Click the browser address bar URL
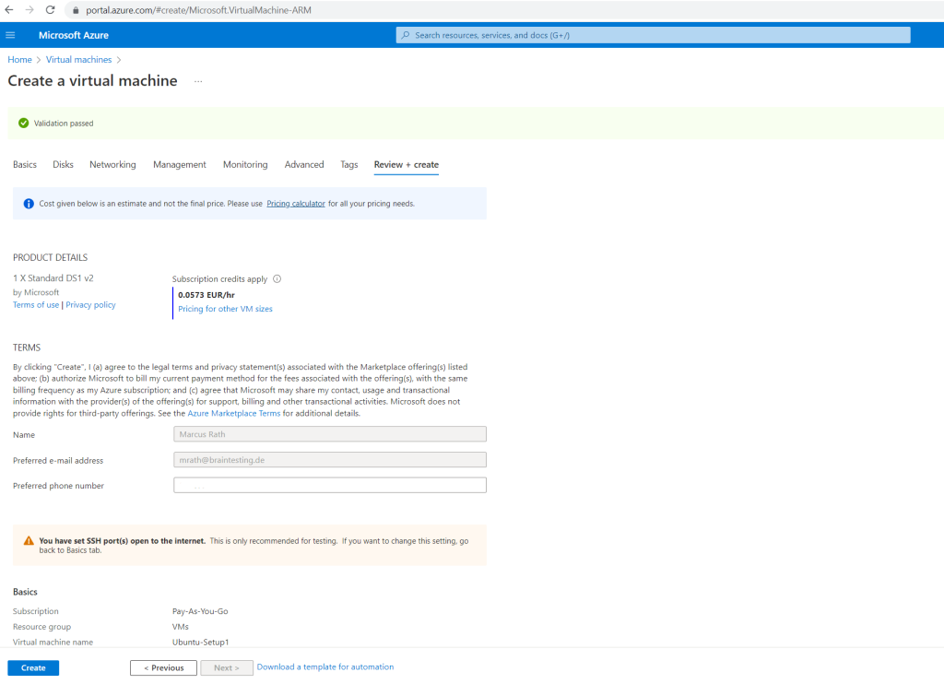Screen dimensions: 944x684 [199, 10]
